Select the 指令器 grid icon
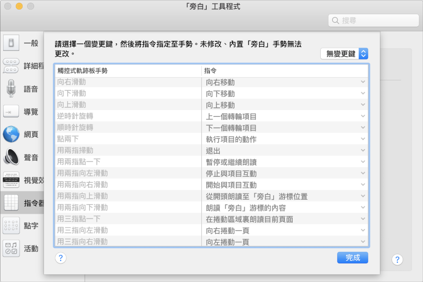The height and width of the screenshot is (282, 423). coord(11,202)
